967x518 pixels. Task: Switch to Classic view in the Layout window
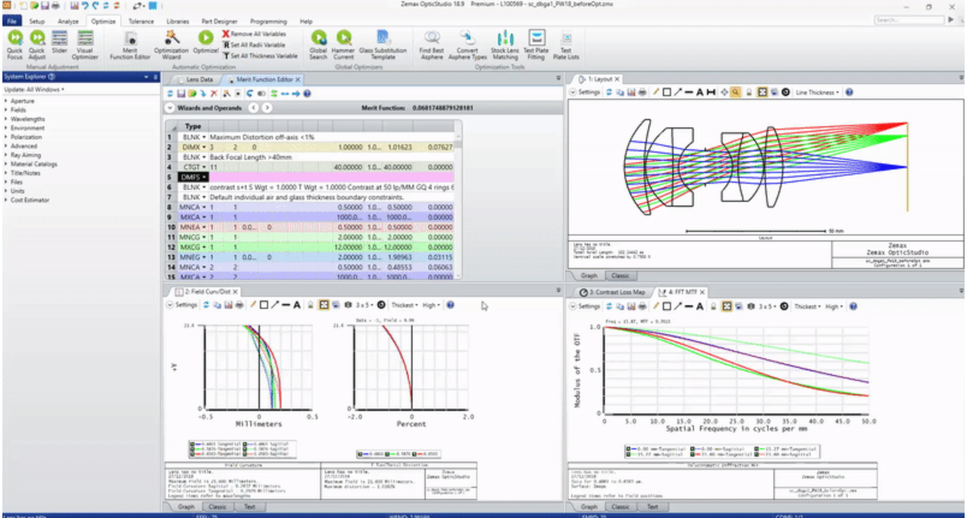tap(620, 276)
